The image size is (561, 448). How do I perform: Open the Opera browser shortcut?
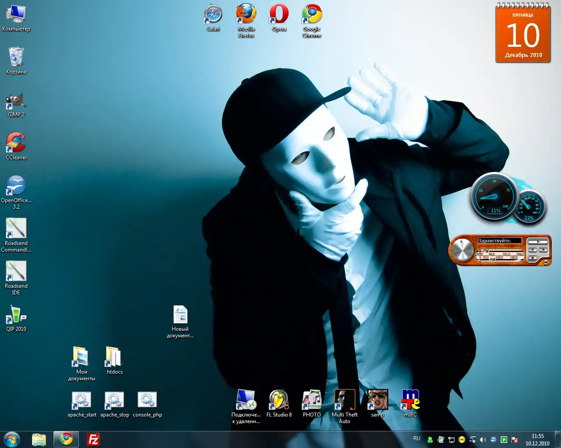279,14
